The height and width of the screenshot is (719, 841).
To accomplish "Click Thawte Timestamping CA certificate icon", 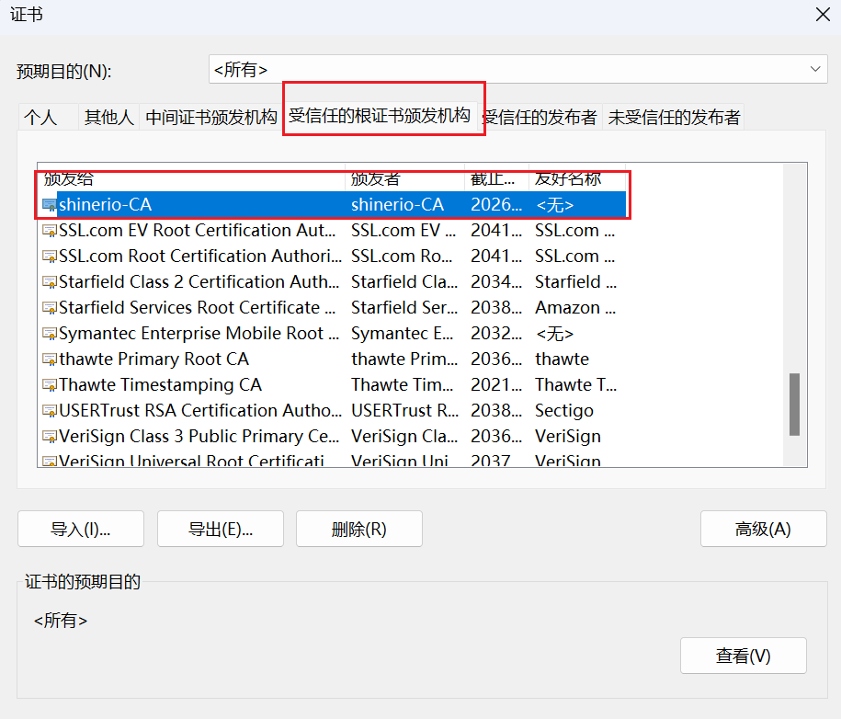I will click(x=50, y=385).
